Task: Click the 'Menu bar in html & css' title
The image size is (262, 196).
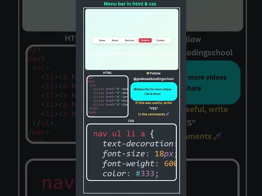Action: coord(130,4)
